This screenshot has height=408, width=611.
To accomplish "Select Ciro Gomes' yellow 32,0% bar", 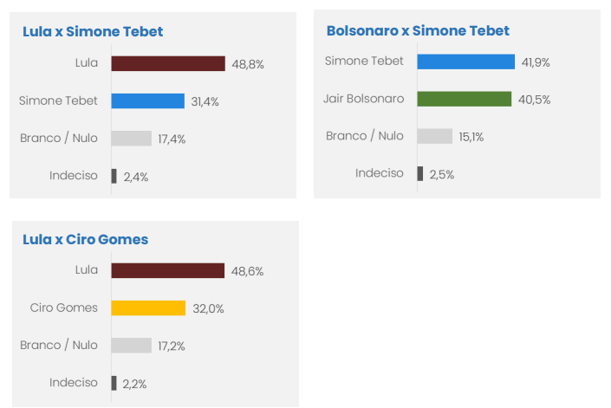I will pos(148,308).
